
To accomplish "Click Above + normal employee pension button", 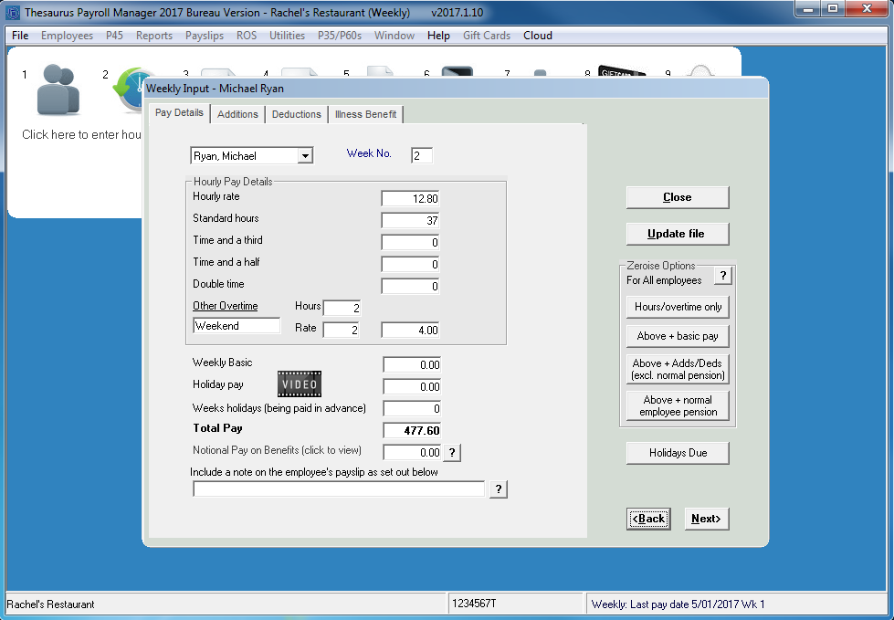I will pos(678,405).
